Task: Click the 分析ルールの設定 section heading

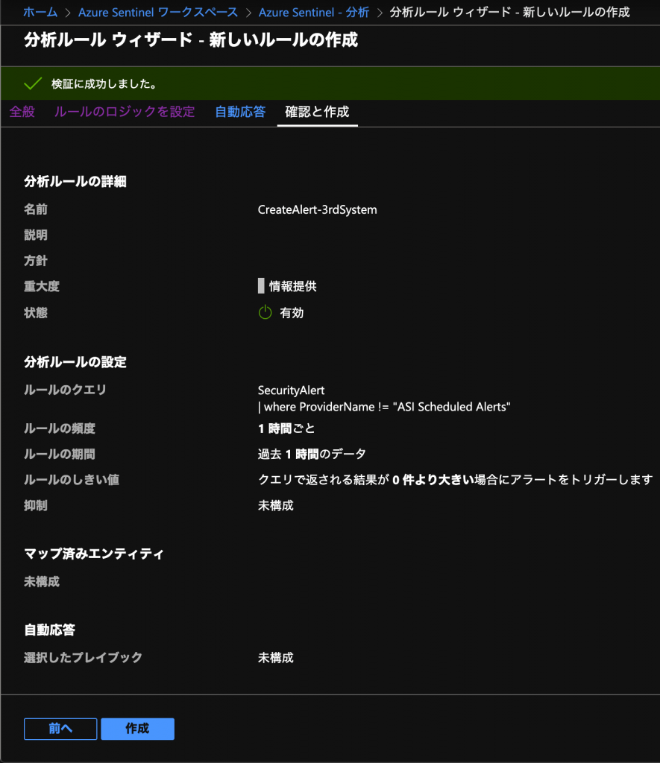Action: tap(75, 362)
